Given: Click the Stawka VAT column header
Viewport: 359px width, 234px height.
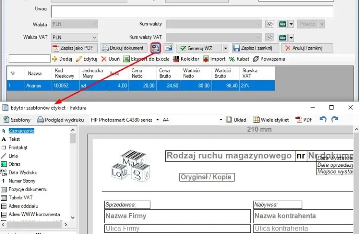Looking at the screenshot, I should [257, 73].
